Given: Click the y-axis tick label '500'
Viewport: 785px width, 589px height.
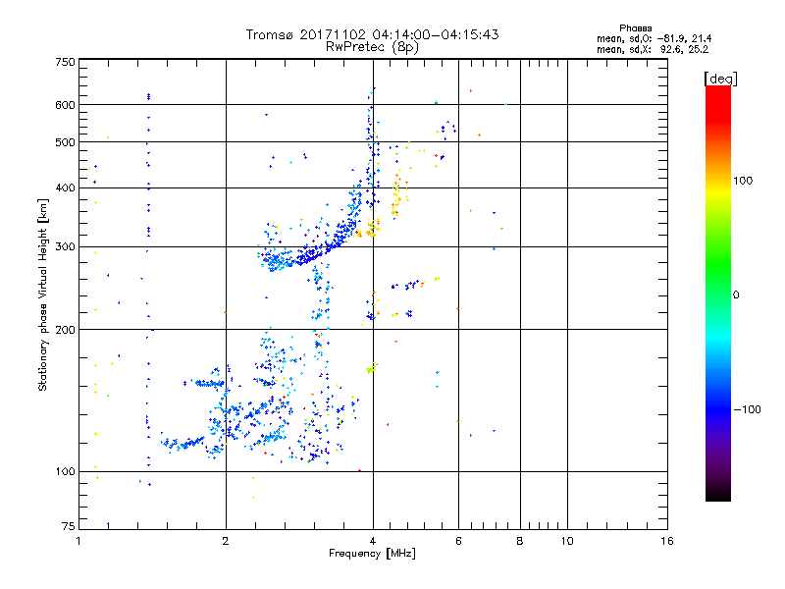Looking at the screenshot, I should coord(65,142).
